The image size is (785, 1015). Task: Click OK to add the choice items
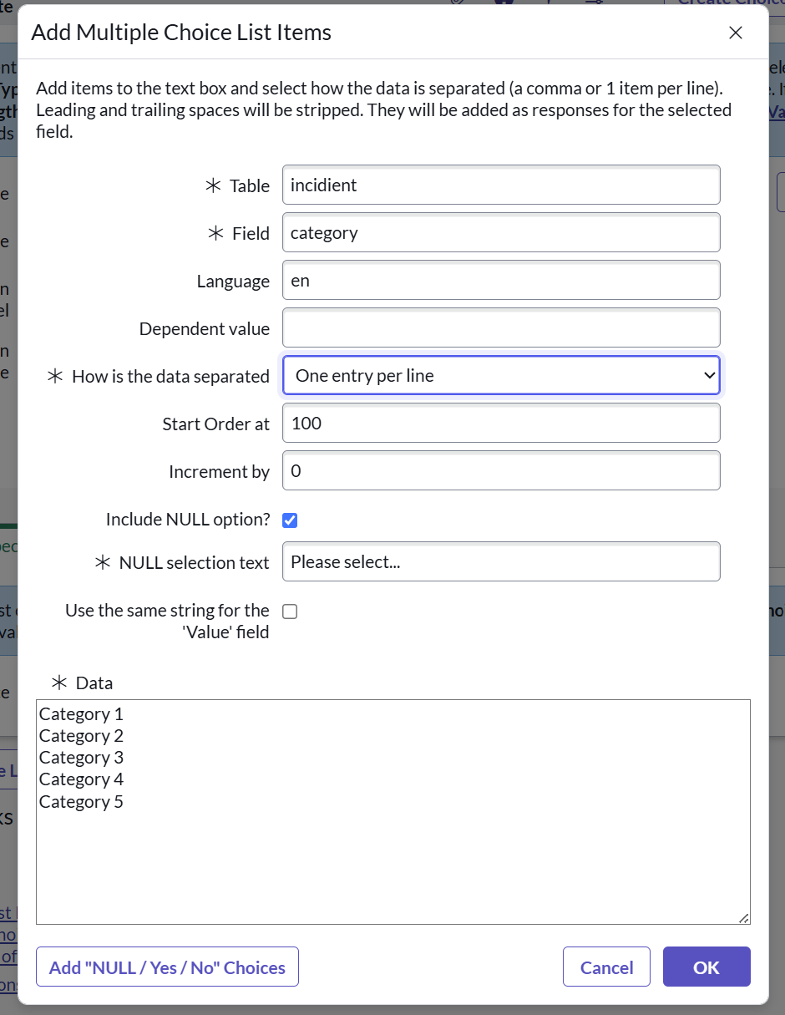pos(706,967)
